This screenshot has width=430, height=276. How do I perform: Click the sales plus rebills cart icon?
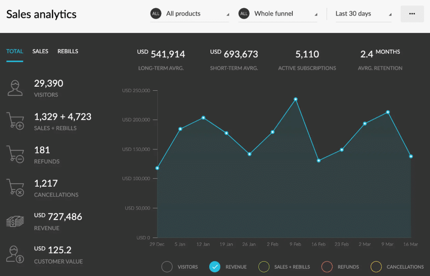coord(15,121)
